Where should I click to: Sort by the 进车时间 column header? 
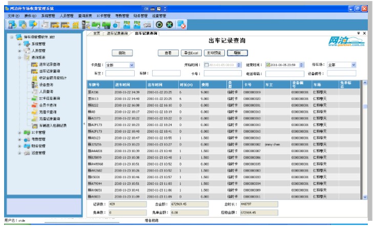pyautogui.click(x=130, y=85)
